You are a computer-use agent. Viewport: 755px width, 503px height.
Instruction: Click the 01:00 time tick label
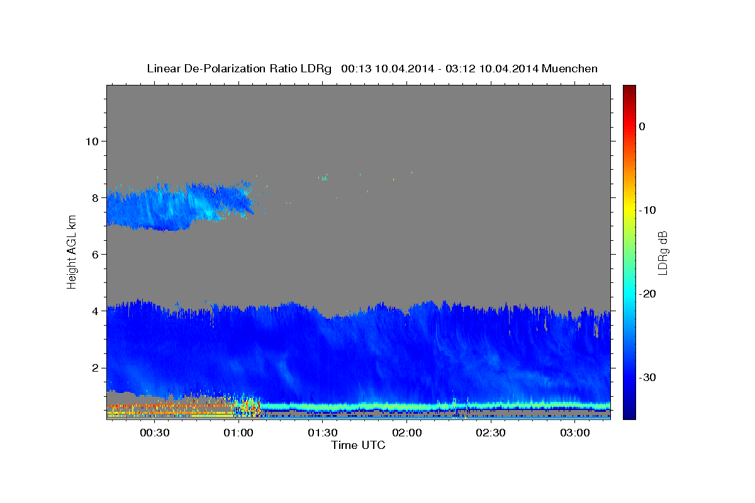click(238, 433)
